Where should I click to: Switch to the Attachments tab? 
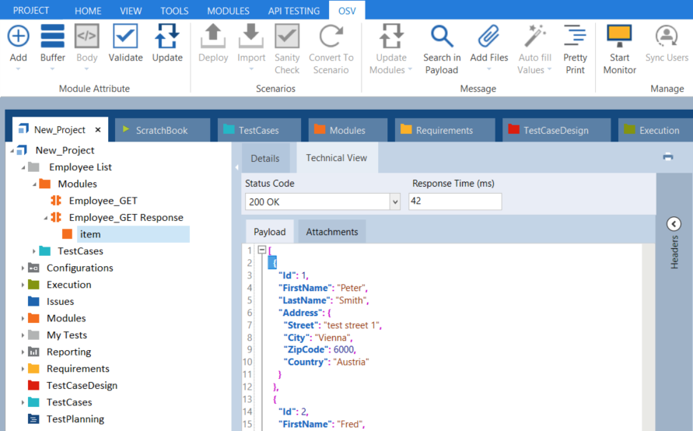(x=332, y=232)
